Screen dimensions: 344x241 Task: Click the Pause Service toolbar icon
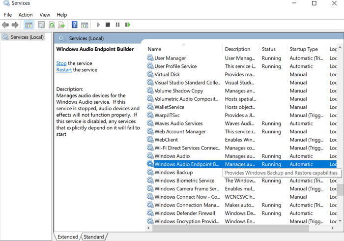point(117,25)
